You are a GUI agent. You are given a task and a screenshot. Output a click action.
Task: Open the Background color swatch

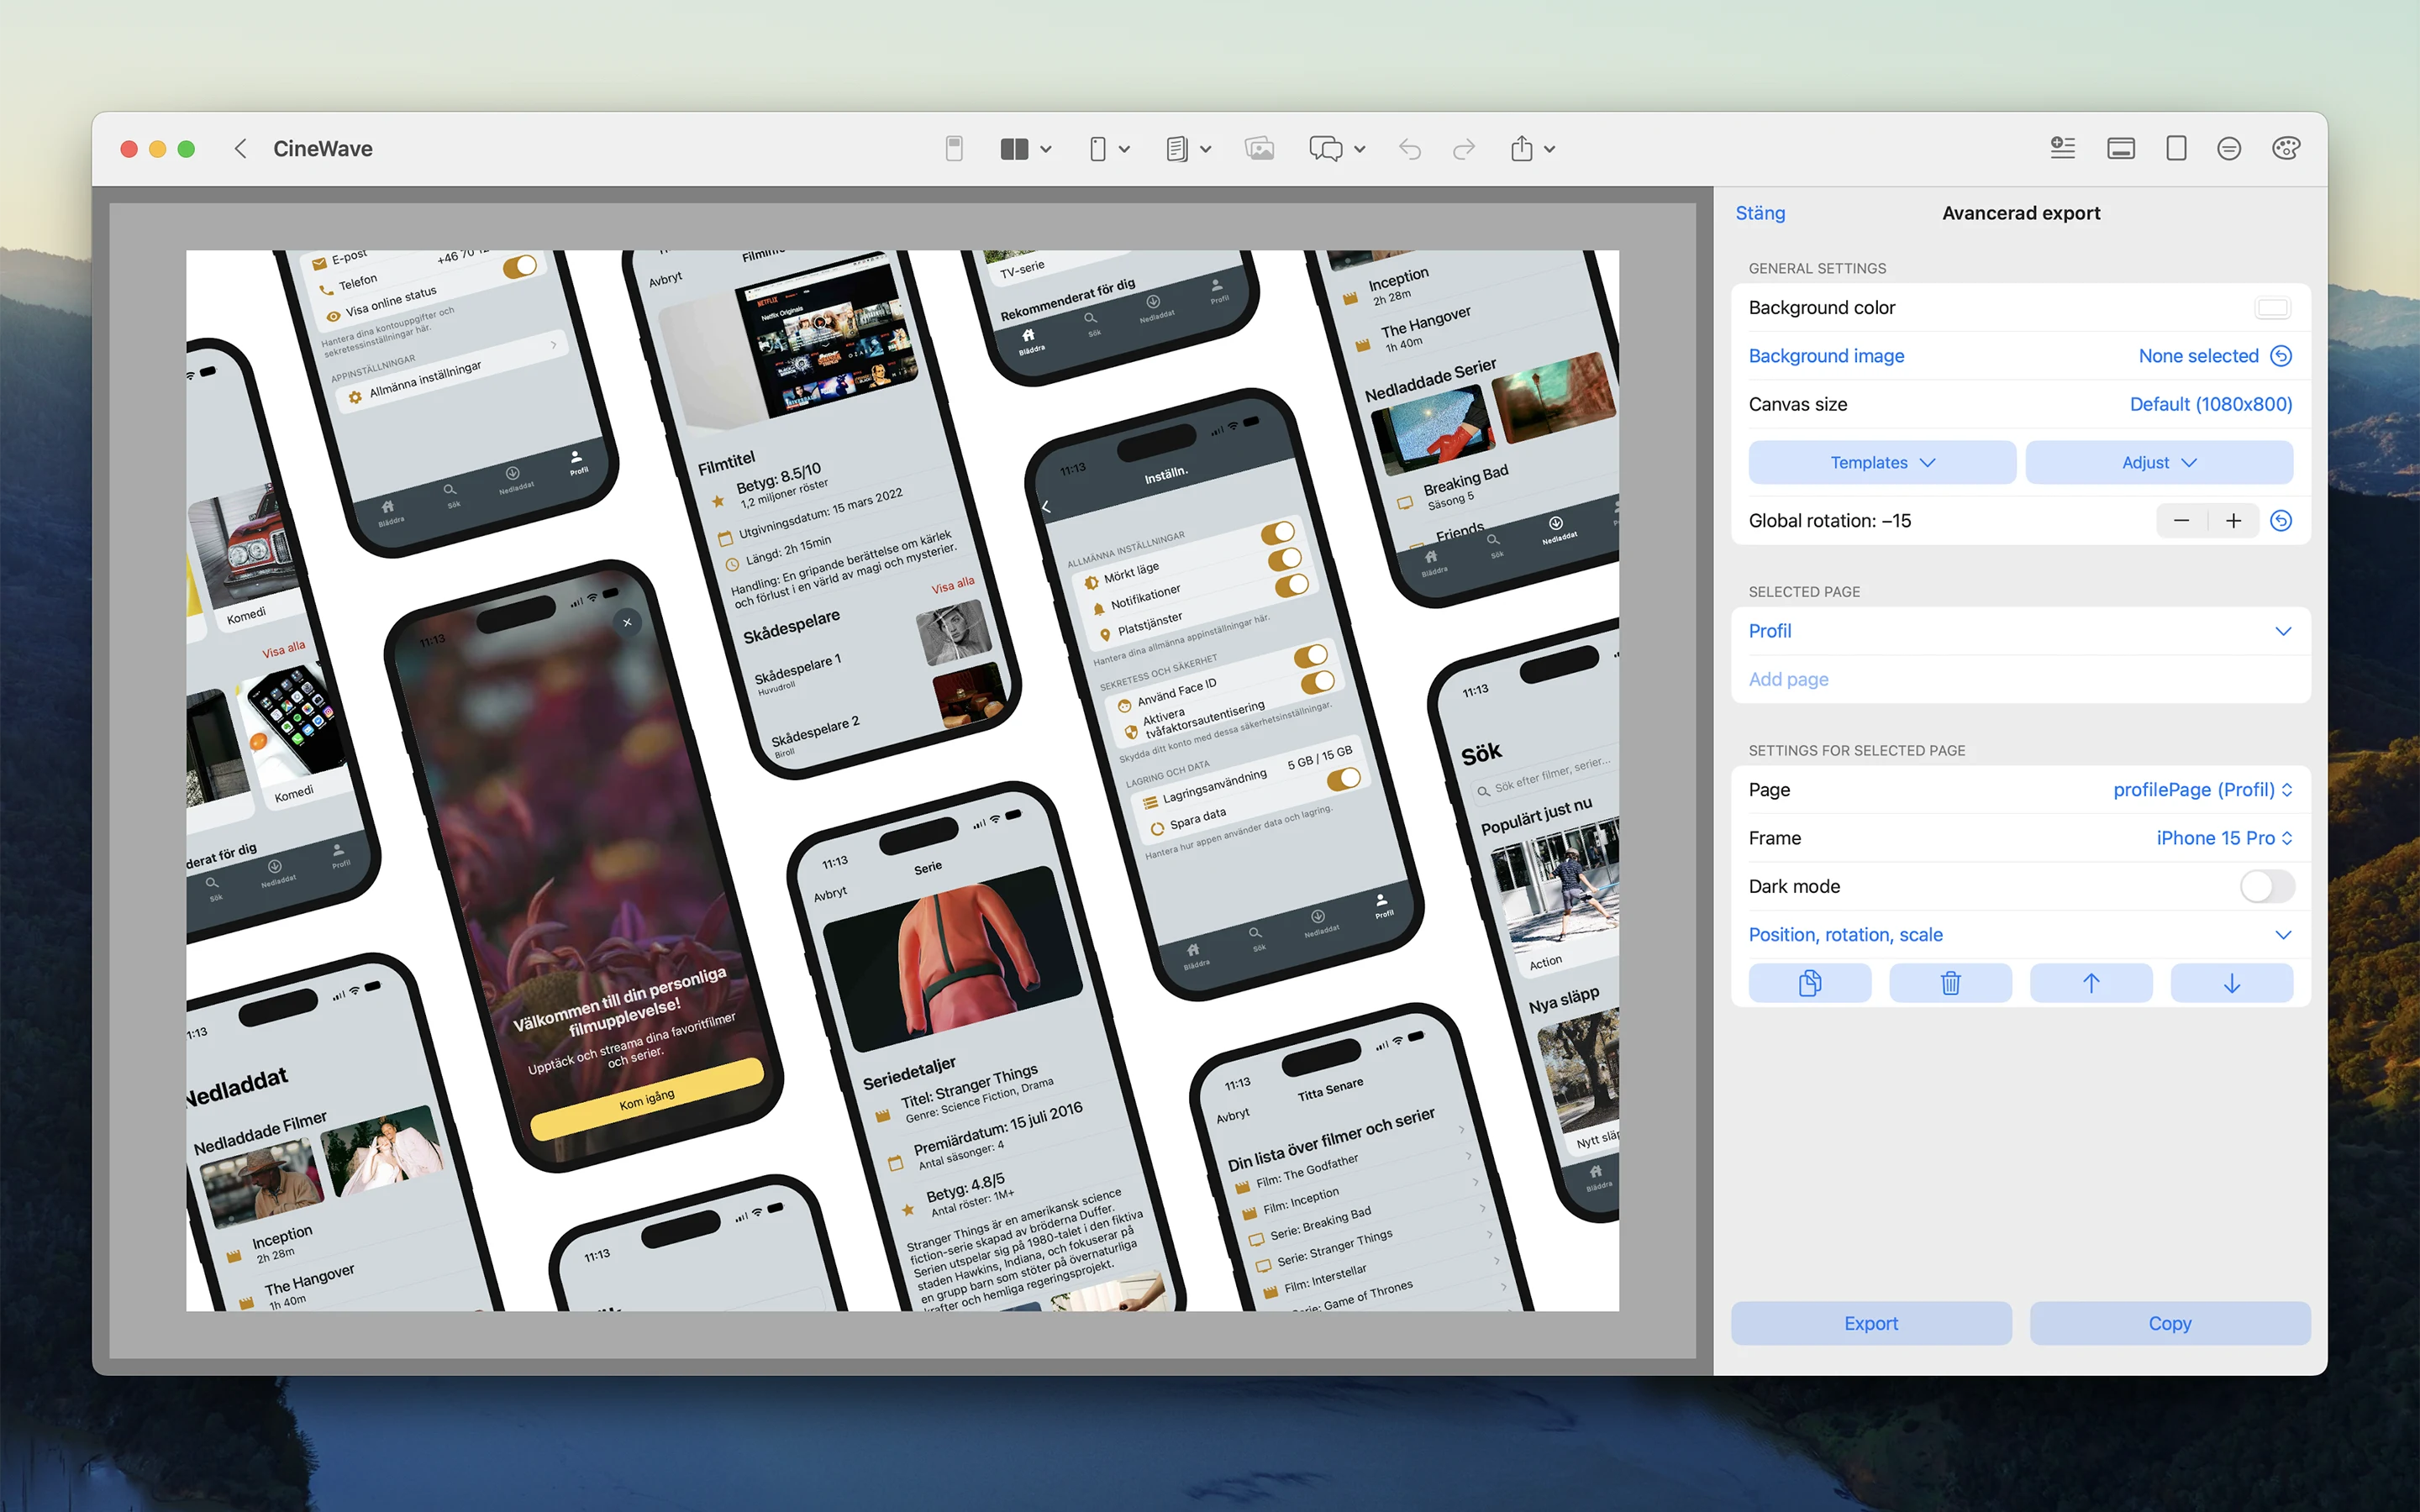tap(2272, 307)
